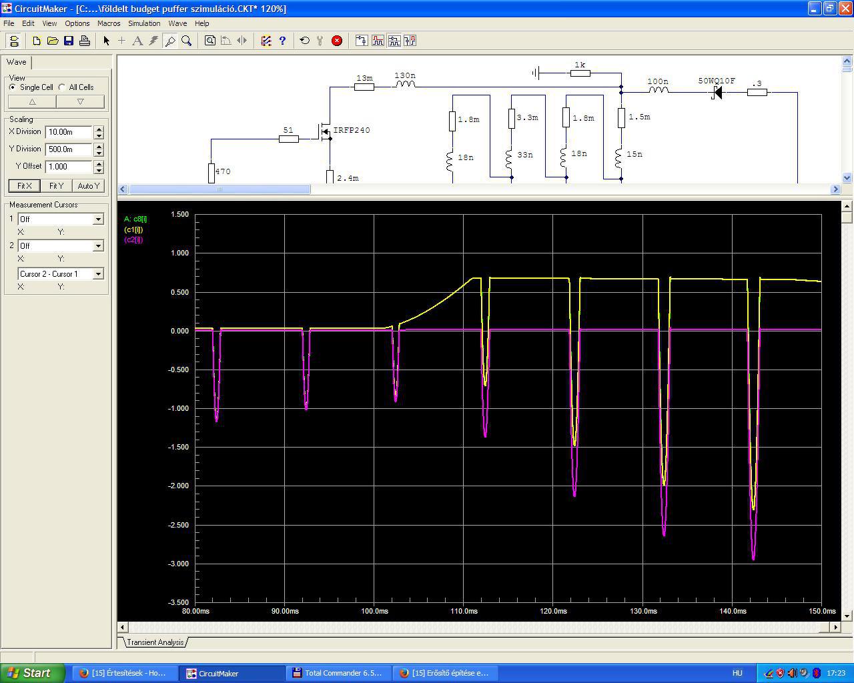Screen dimensions: 854x683
Task: Click the Bluetooth tray icon
Action: pos(816,673)
